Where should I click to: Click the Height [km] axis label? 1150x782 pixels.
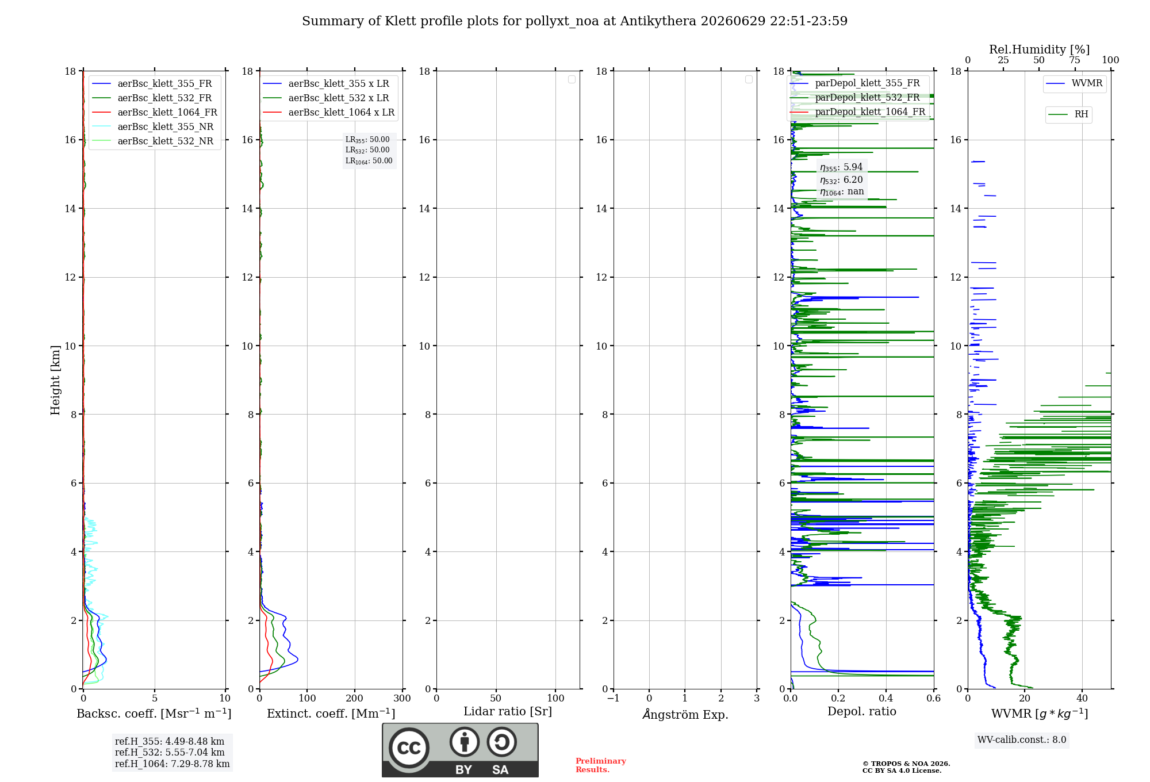(55, 380)
